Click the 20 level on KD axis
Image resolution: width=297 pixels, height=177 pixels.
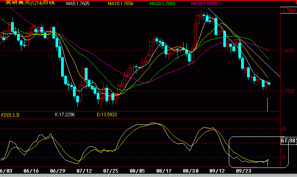[284, 158]
